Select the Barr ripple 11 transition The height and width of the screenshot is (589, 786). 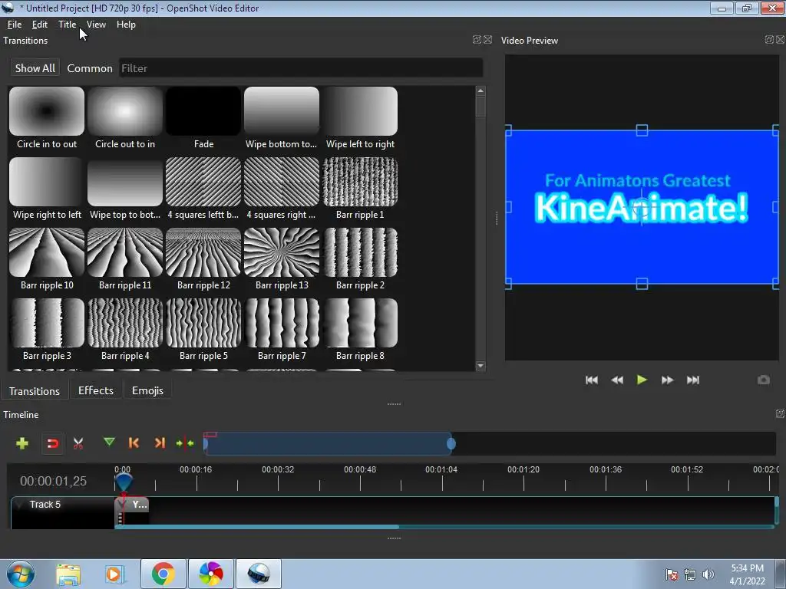125,259
